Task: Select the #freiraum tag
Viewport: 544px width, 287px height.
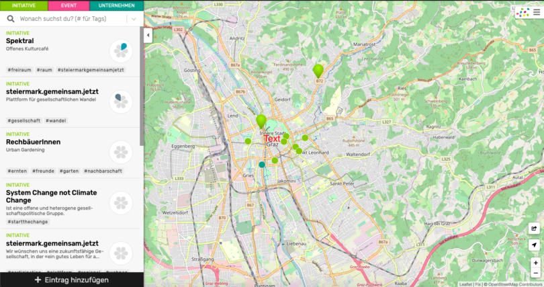Action: pyautogui.click(x=20, y=70)
